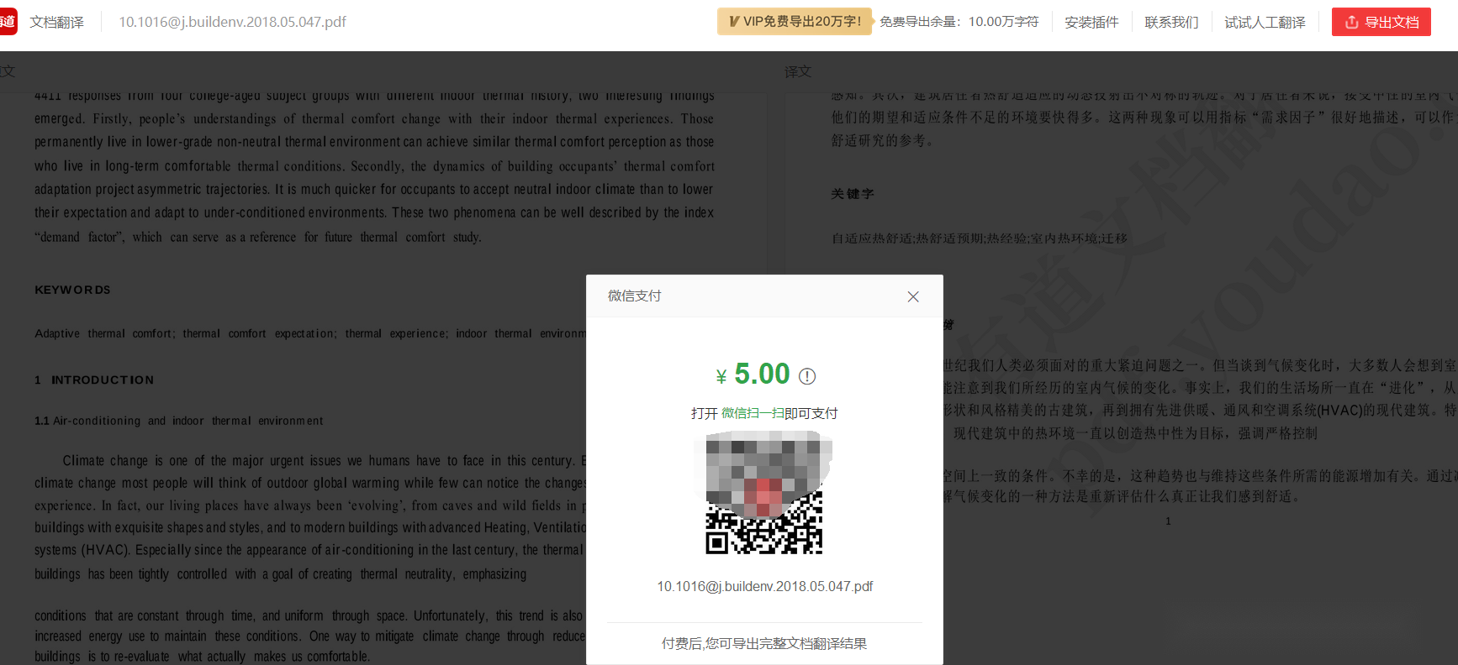
Task: Click the translated keywords line 自适应热舒适
Action: [x=980, y=238]
